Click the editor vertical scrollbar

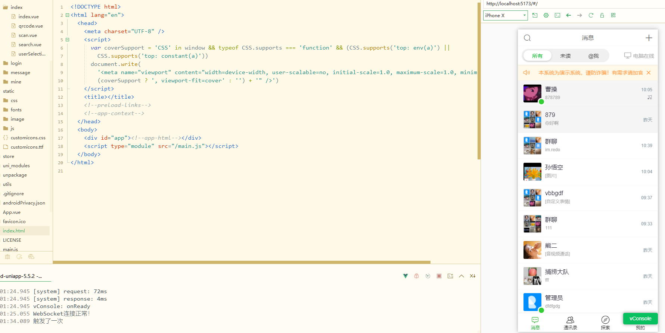pyautogui.click(x=479, y=81)
